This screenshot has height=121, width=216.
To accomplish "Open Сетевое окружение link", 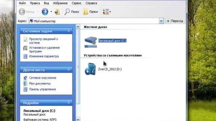I will point(43,78).
